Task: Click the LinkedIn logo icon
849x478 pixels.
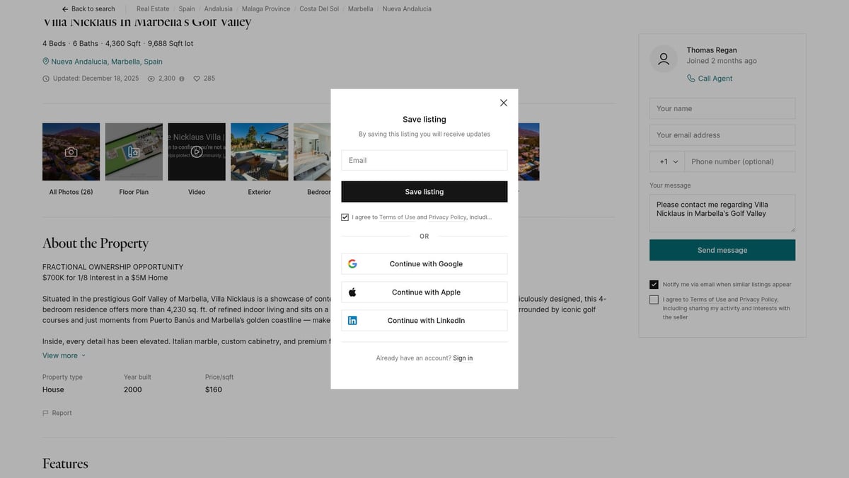Action: pos(352,321)
